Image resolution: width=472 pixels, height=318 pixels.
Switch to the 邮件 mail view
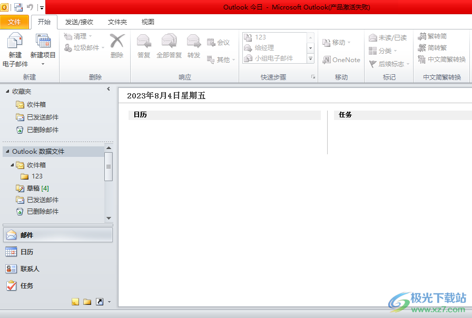click(x=58, y=235)
